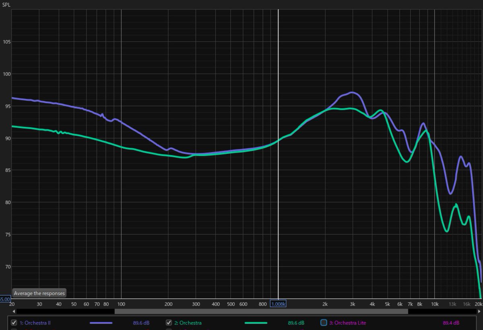Click the 100 label on frequency axis
The image size is (483, 330).
pos(121,304)
